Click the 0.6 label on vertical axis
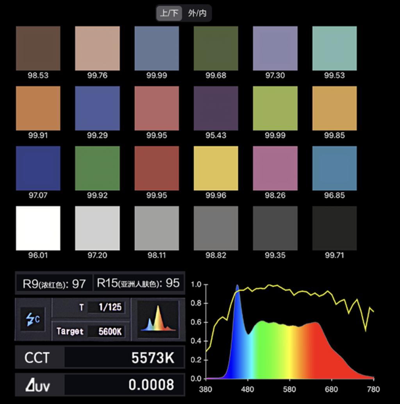 196,322
